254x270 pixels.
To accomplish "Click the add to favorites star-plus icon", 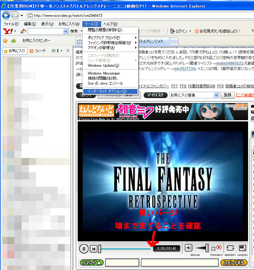I will tap(13, 41).
